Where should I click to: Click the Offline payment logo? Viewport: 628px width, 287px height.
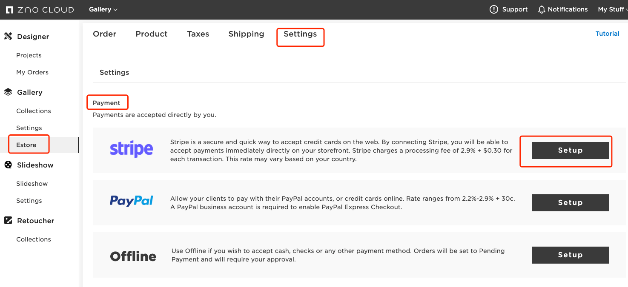tap(133, 256)
